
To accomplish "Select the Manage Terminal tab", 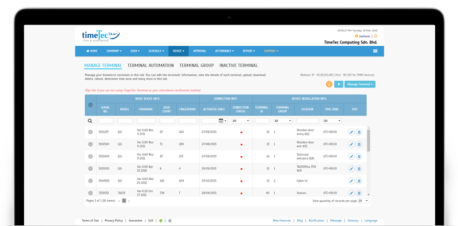I will (x=103, y=66).
